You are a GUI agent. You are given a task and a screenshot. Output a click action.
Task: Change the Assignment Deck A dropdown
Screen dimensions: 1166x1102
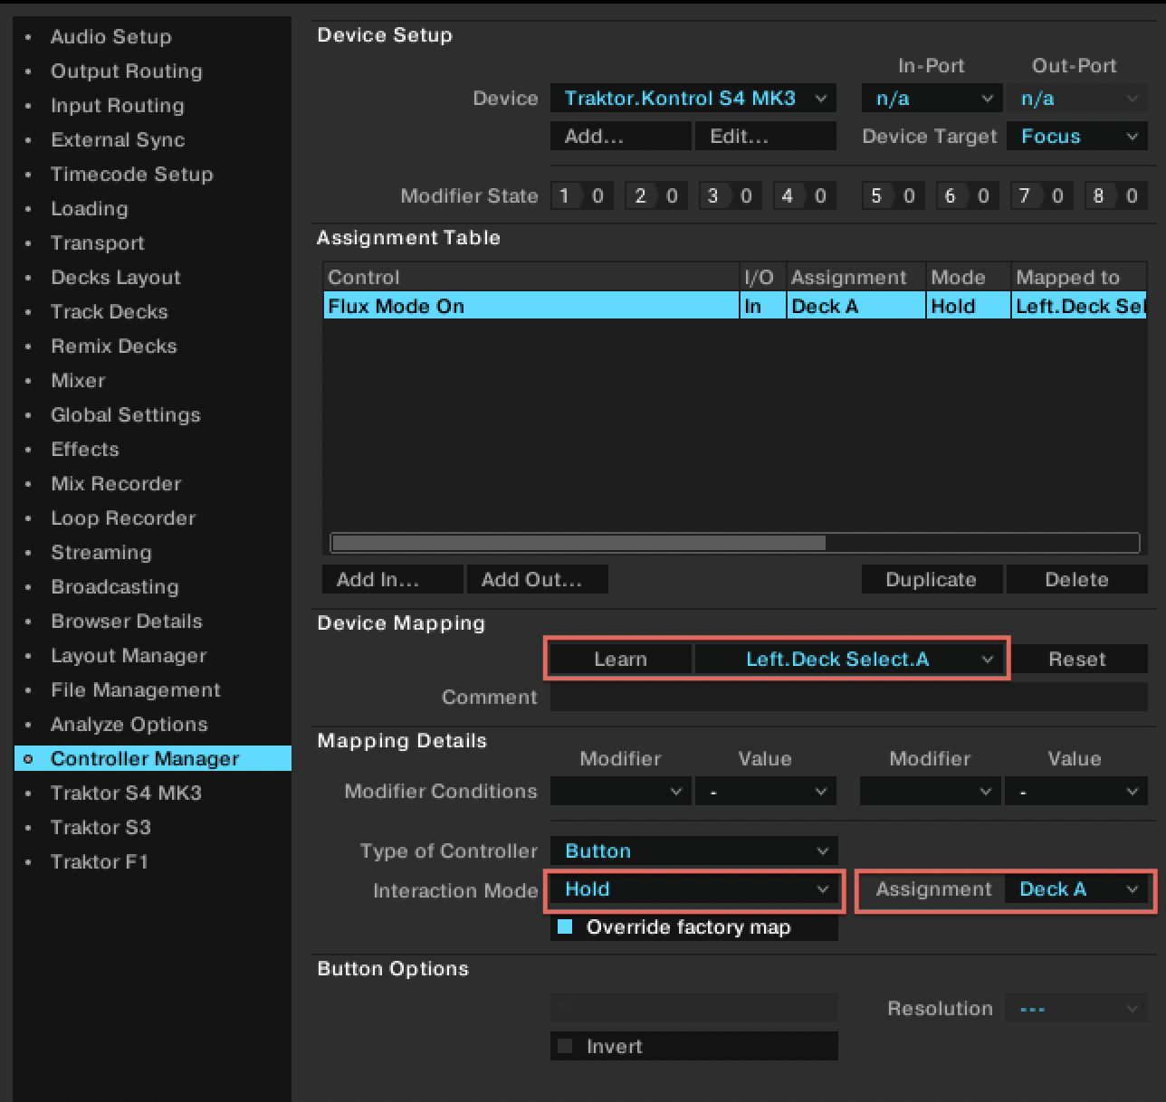click(1076, 889)
